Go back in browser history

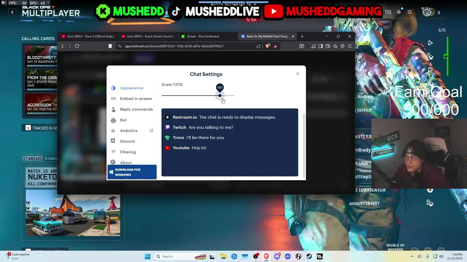click(x=63, y=46)
